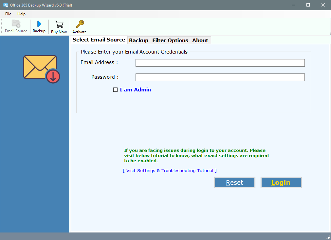Open the Help menu
Screen dimensions: 331x240
pos(21,14)
